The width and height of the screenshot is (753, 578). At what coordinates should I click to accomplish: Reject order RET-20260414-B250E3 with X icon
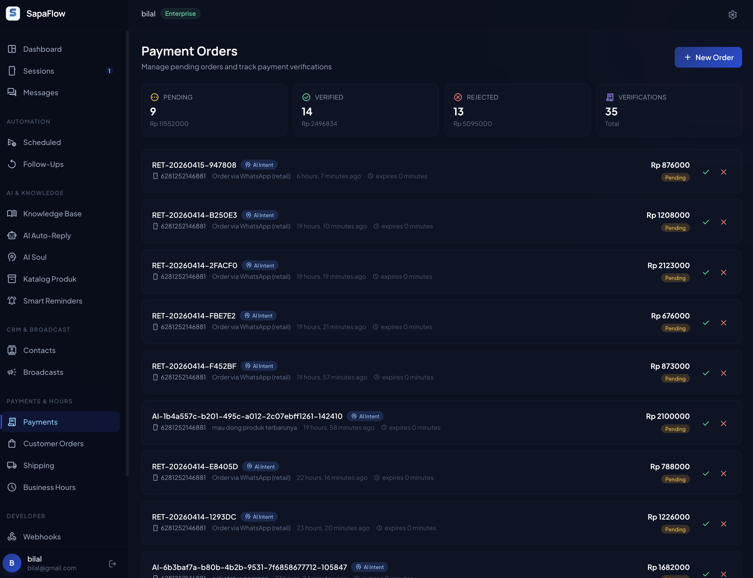[x=723, y=222]
